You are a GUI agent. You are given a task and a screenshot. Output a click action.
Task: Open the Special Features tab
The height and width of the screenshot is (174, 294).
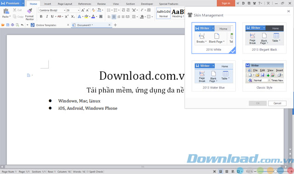[x=169, y=4]
